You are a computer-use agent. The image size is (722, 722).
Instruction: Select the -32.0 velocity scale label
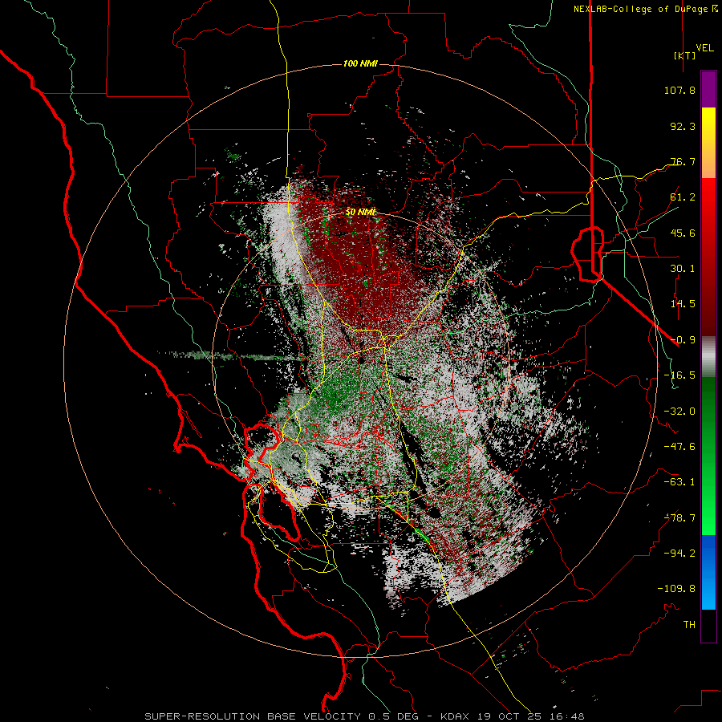679,412
